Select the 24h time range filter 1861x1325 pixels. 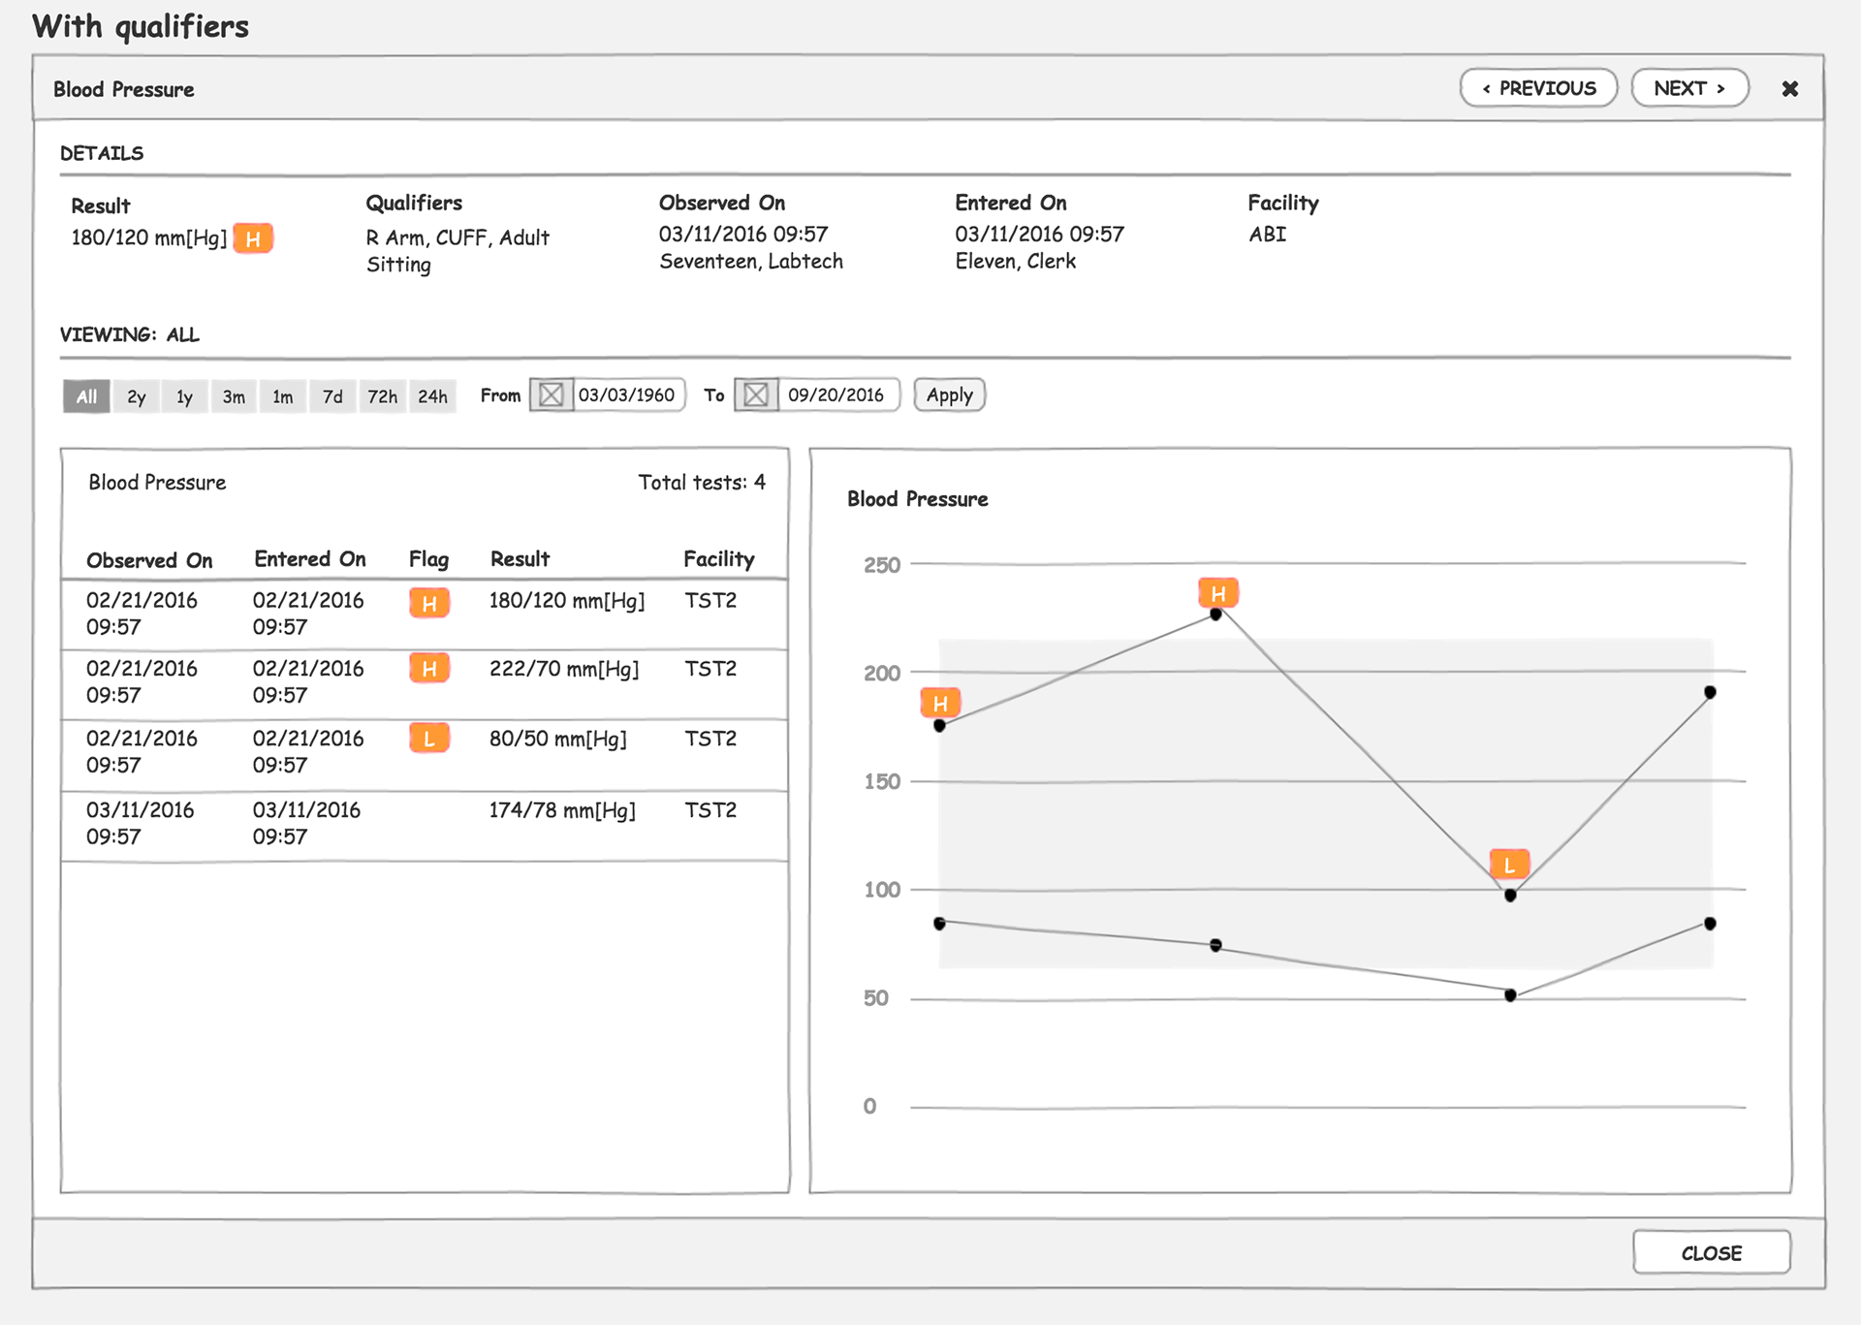click(x=432, y=396)
